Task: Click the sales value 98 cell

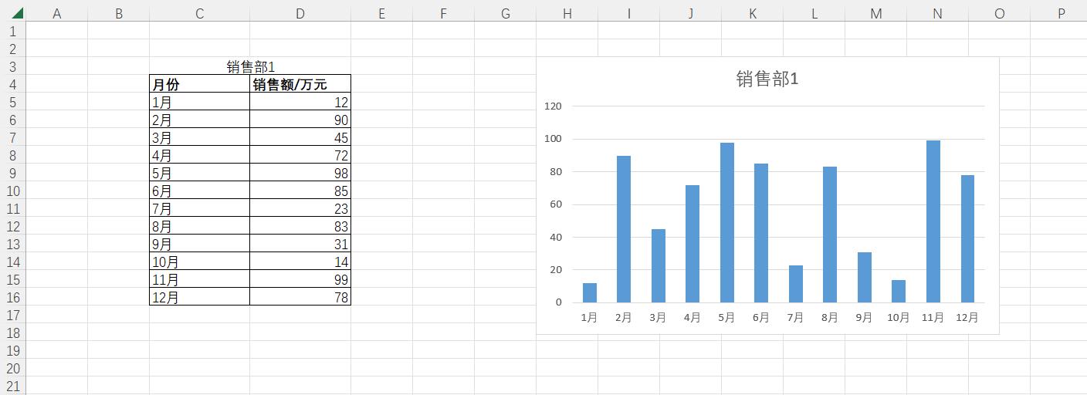Action: coord(300,173)
